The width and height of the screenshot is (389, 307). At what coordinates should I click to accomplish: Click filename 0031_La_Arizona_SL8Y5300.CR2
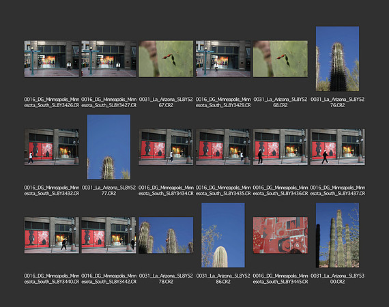(x=337, y=279)
